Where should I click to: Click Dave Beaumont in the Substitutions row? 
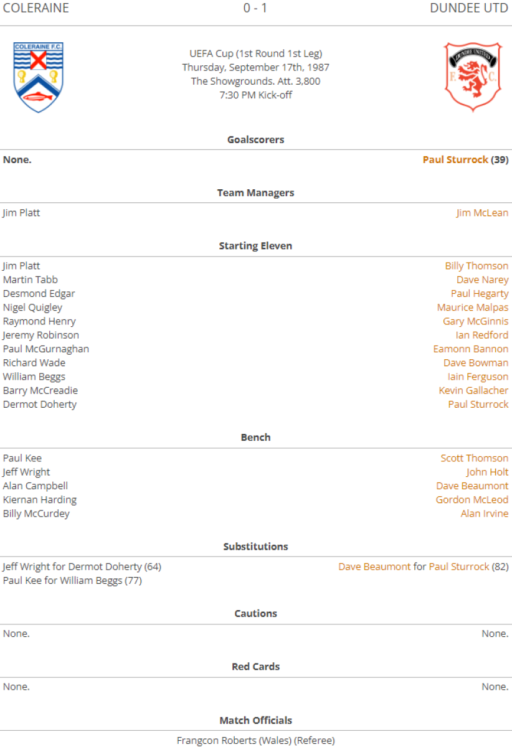(374, 567)
